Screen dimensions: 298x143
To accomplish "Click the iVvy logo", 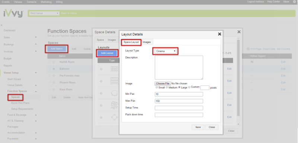I will tap(13, 14).
